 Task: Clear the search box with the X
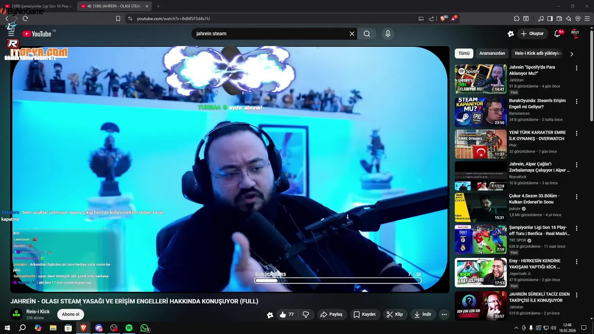point(352,33)
